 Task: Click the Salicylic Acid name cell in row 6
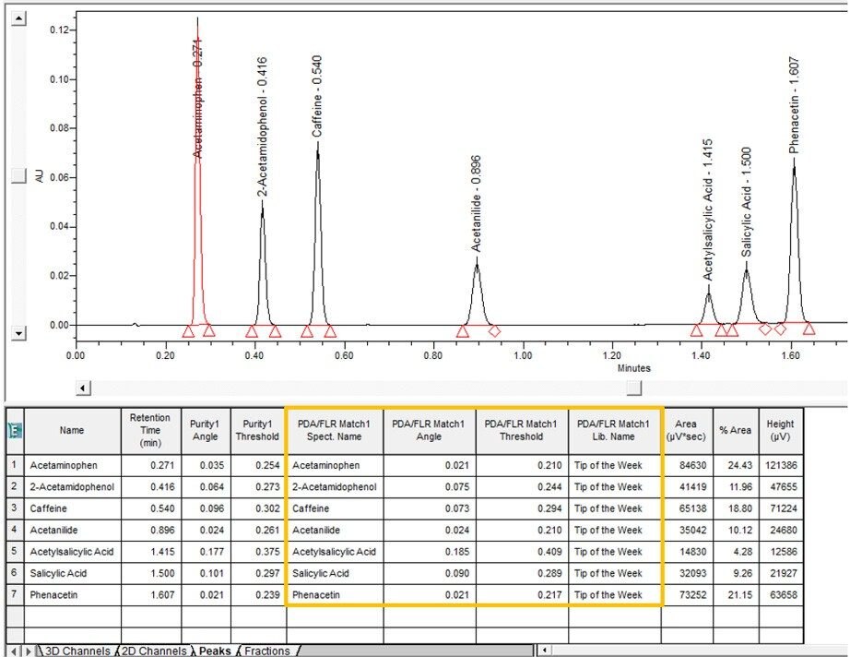(72, 573)
